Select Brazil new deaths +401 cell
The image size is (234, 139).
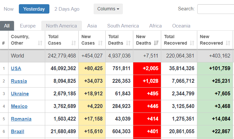[147, 132]
